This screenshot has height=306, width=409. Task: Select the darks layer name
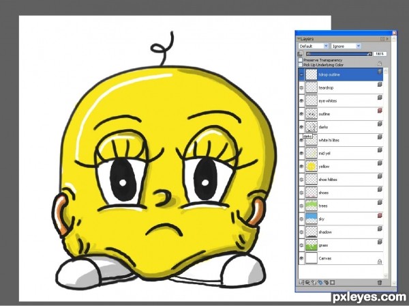[x=323, y=127]
